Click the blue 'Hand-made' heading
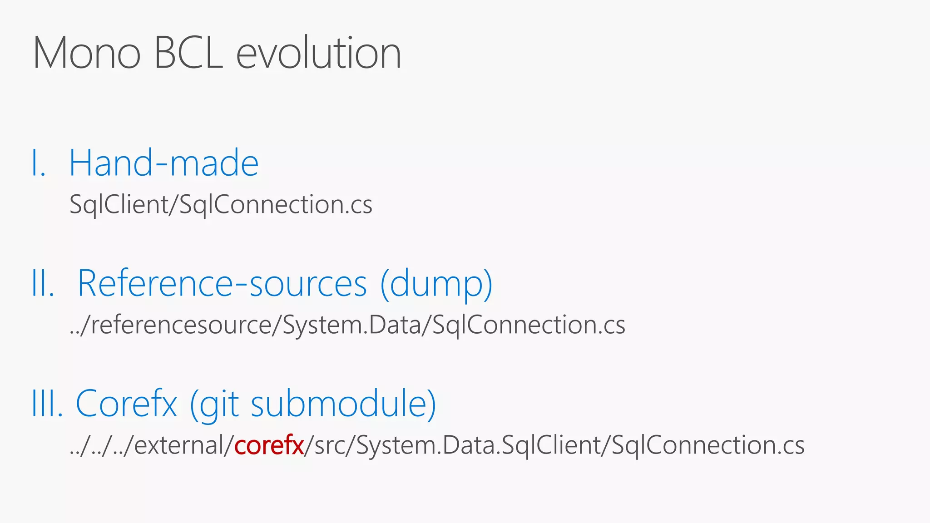Image resolution: width=930 pixels, height=523 pixels. [163, 163]
